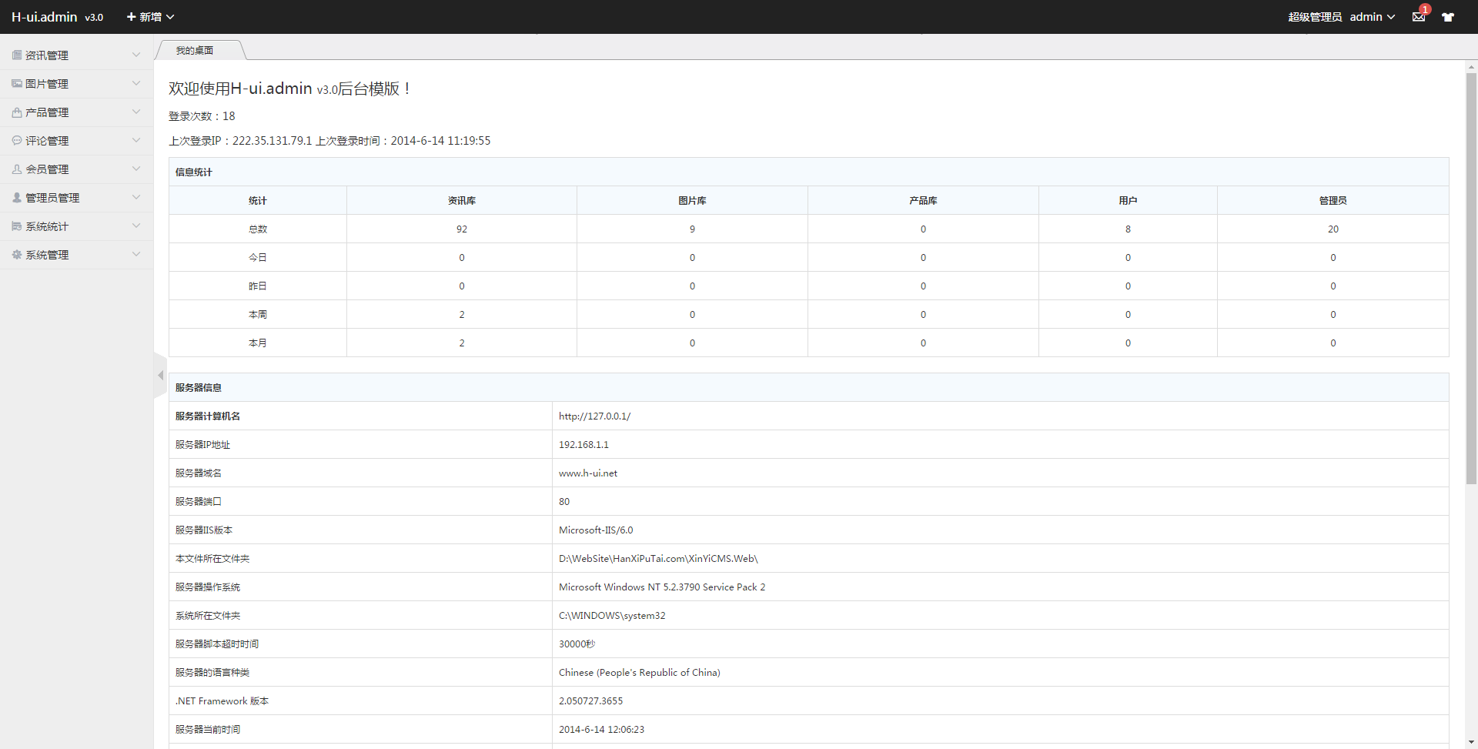Open the 新增 dropdown arrow
The height and width of the screenshot is (749, 1478).
coord(170,17)
